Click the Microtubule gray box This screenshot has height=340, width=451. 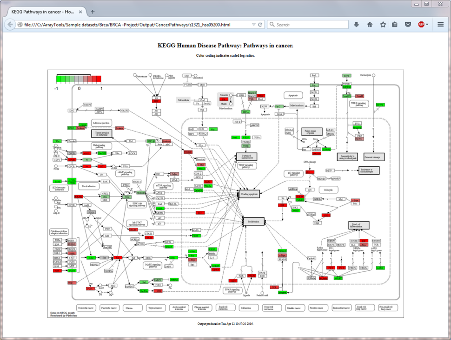point(184,100)
